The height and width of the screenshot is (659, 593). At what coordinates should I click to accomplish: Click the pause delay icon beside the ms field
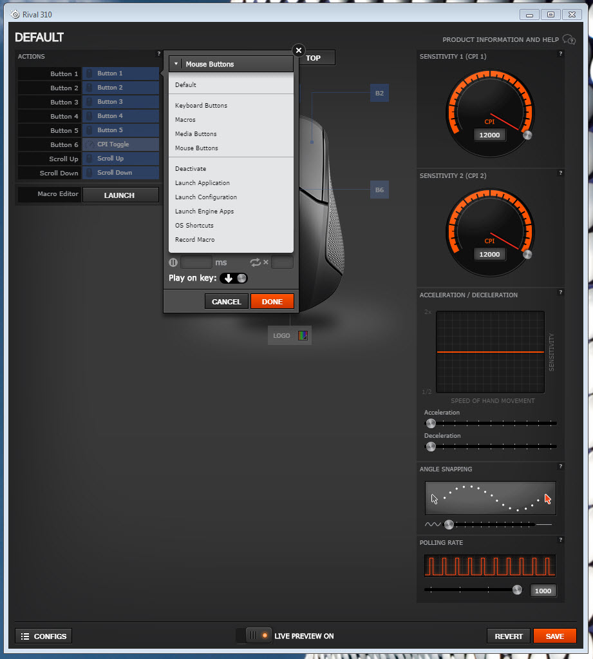click(173, 262)
